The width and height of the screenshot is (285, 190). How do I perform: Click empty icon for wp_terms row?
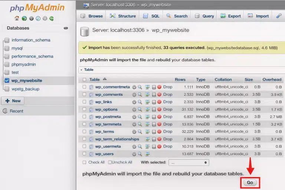pyautogui.click(x=154, y=132)
